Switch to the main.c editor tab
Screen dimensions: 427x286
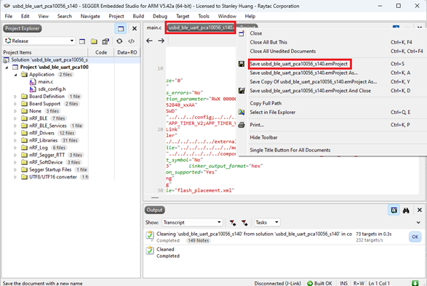tap(154, 28)
